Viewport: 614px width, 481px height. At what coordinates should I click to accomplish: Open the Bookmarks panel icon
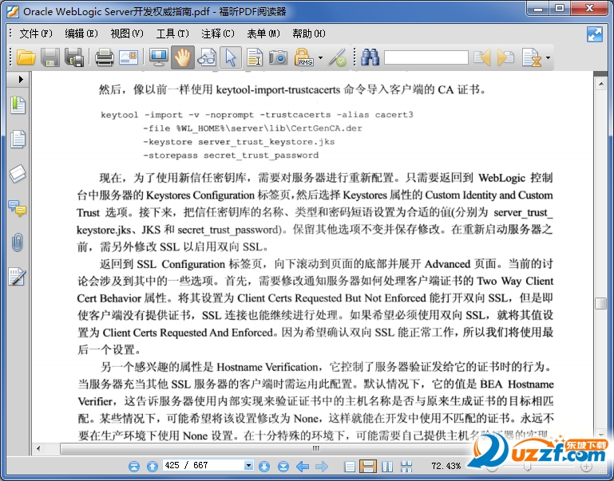coord(18,105)
